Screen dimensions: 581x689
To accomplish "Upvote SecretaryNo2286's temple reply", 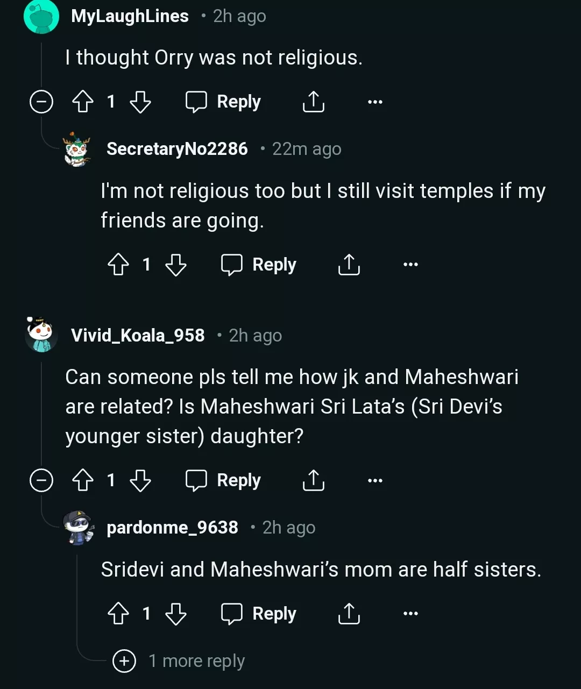I will pos(118,265).
